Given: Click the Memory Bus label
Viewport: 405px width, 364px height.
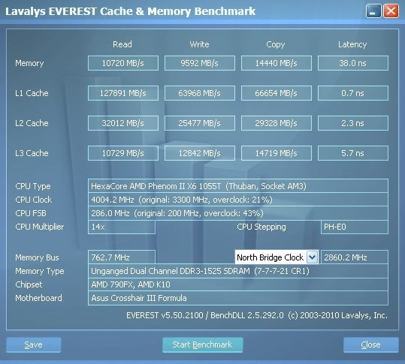Looking at the screenshot, I should 38,257.
